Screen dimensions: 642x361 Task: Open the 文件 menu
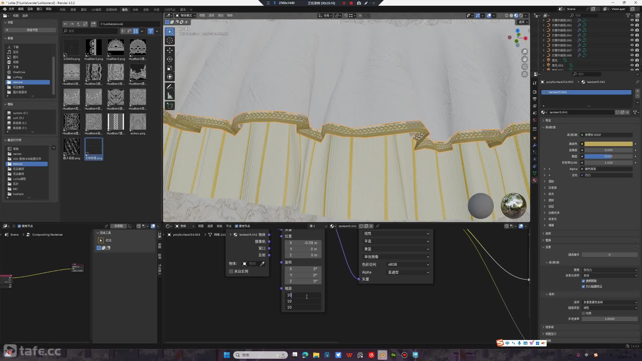click(11, 9)
